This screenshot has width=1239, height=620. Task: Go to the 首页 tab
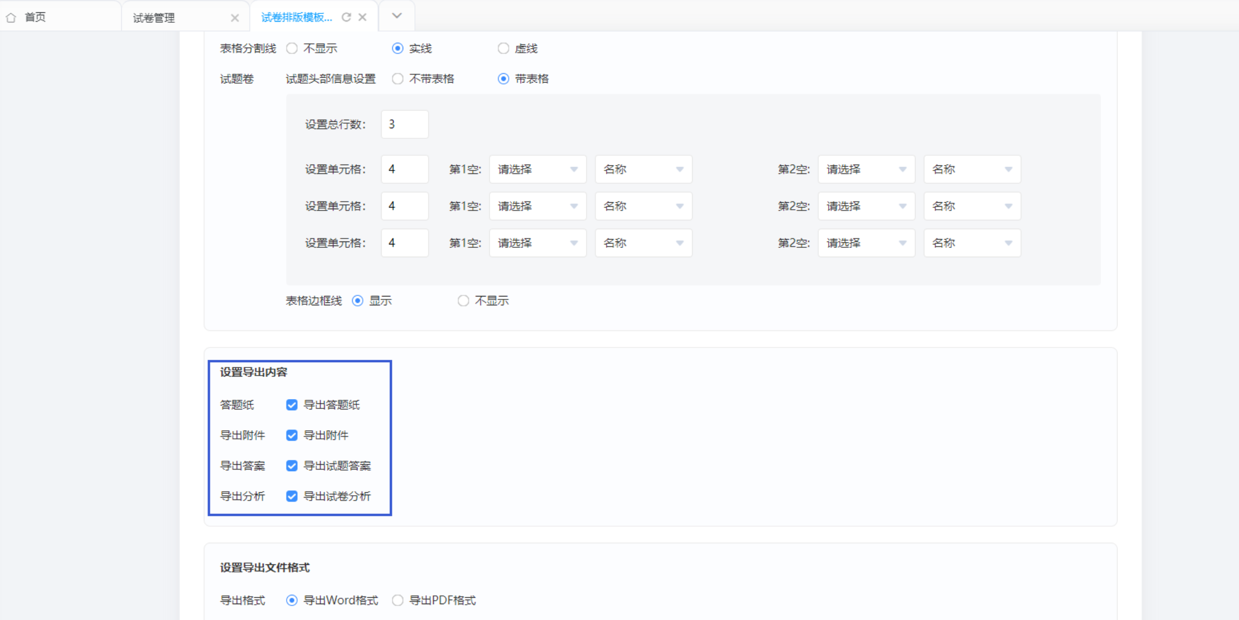tap(35, 17)
